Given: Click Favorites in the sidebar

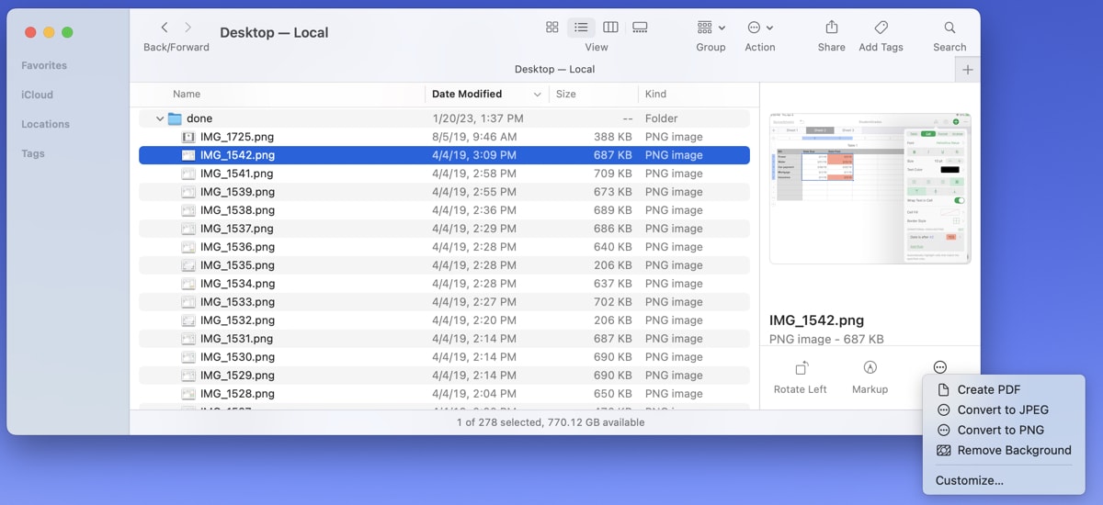Looking at the screenshot, I should click(x=44, y=65).
